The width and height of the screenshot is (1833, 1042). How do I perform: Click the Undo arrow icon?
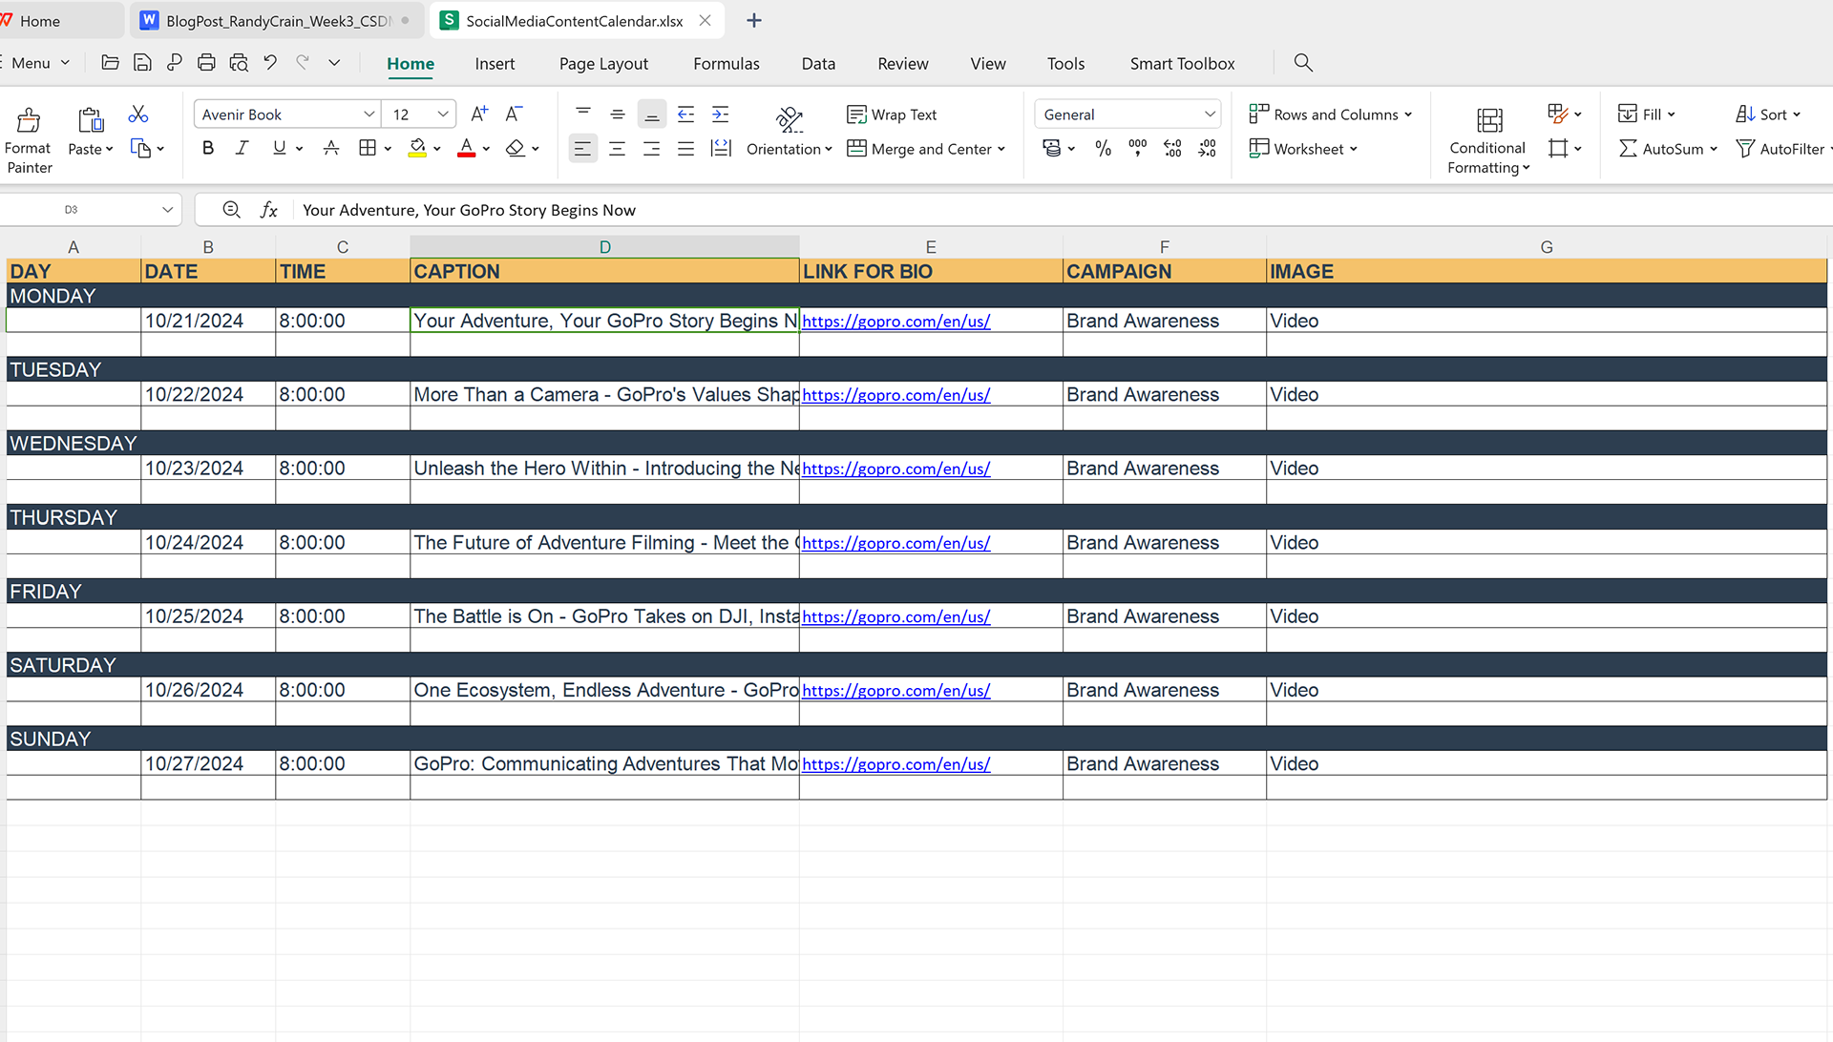click(270, 63)
